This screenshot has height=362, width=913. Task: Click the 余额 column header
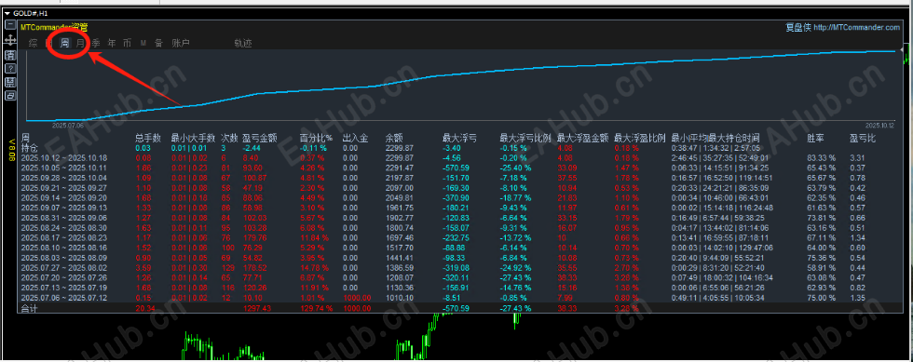(394, 139)
